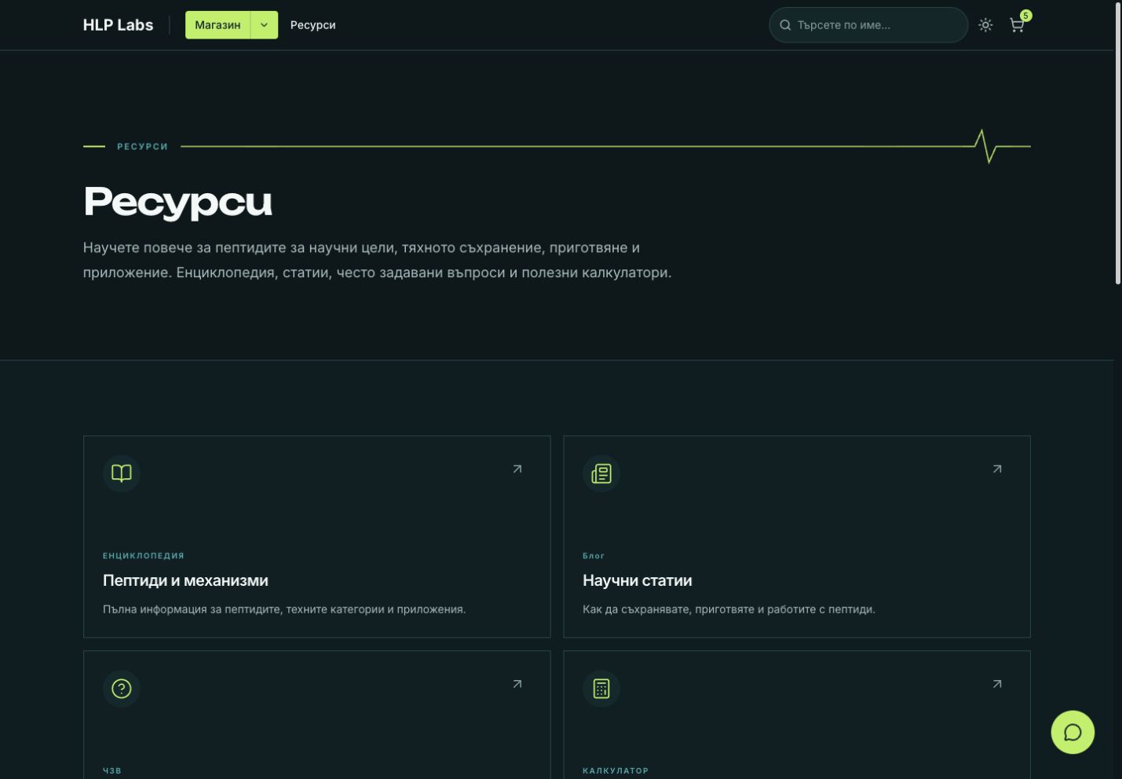Open the shopping cart icon
Image resolution: width=1122 pixels, height=779 pixels.
point(1017,26)
